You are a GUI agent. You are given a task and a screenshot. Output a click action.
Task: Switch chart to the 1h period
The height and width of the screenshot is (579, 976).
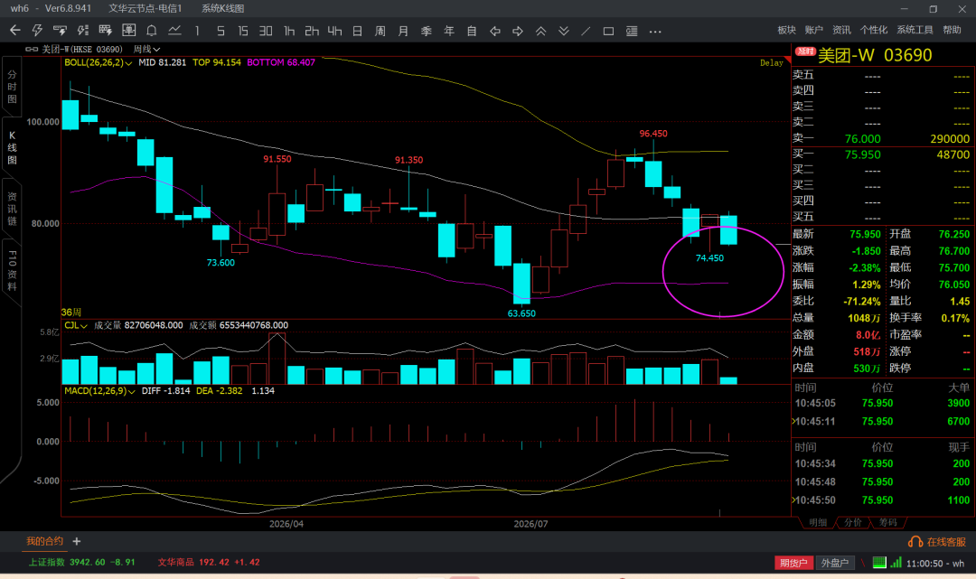[x=289, y=31]
